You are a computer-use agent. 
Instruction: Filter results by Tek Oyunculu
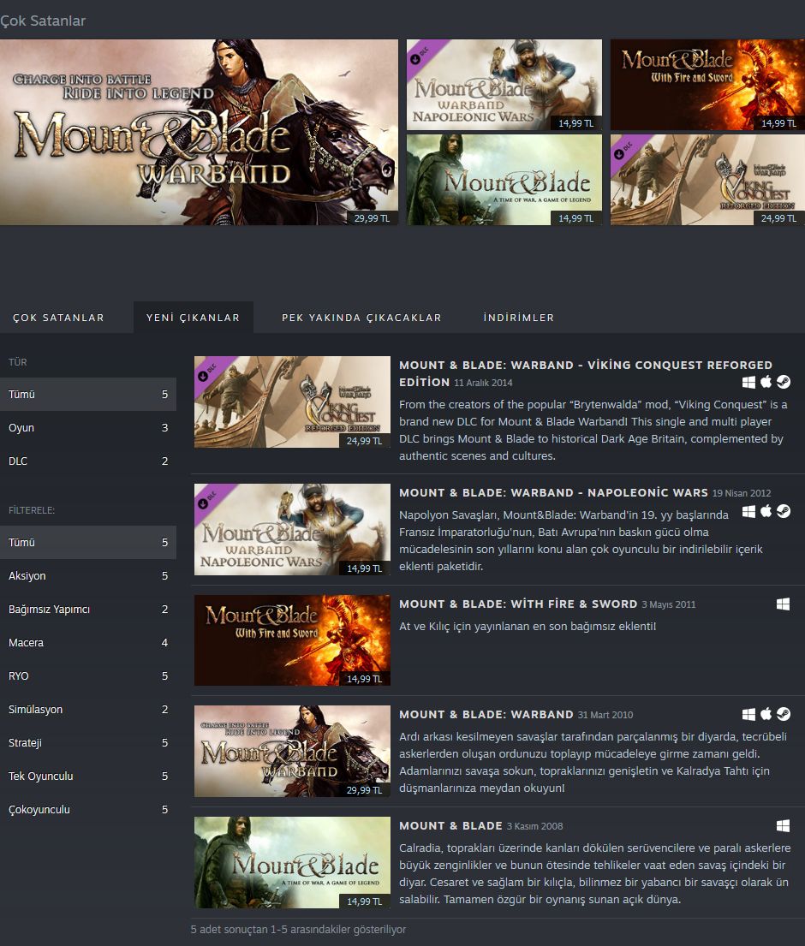pyautogui.click(x=88, y=776)
